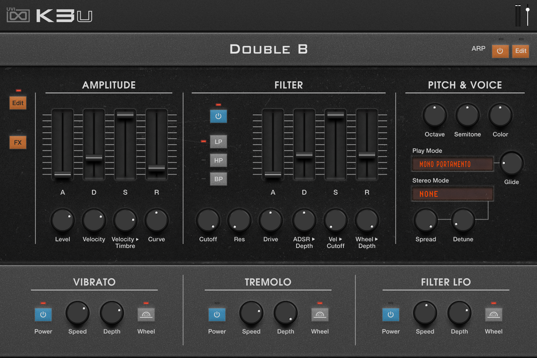Click the Wheel icon in the Filter LFO section
This screenshot has width=537, height=358.
point(493,314)
